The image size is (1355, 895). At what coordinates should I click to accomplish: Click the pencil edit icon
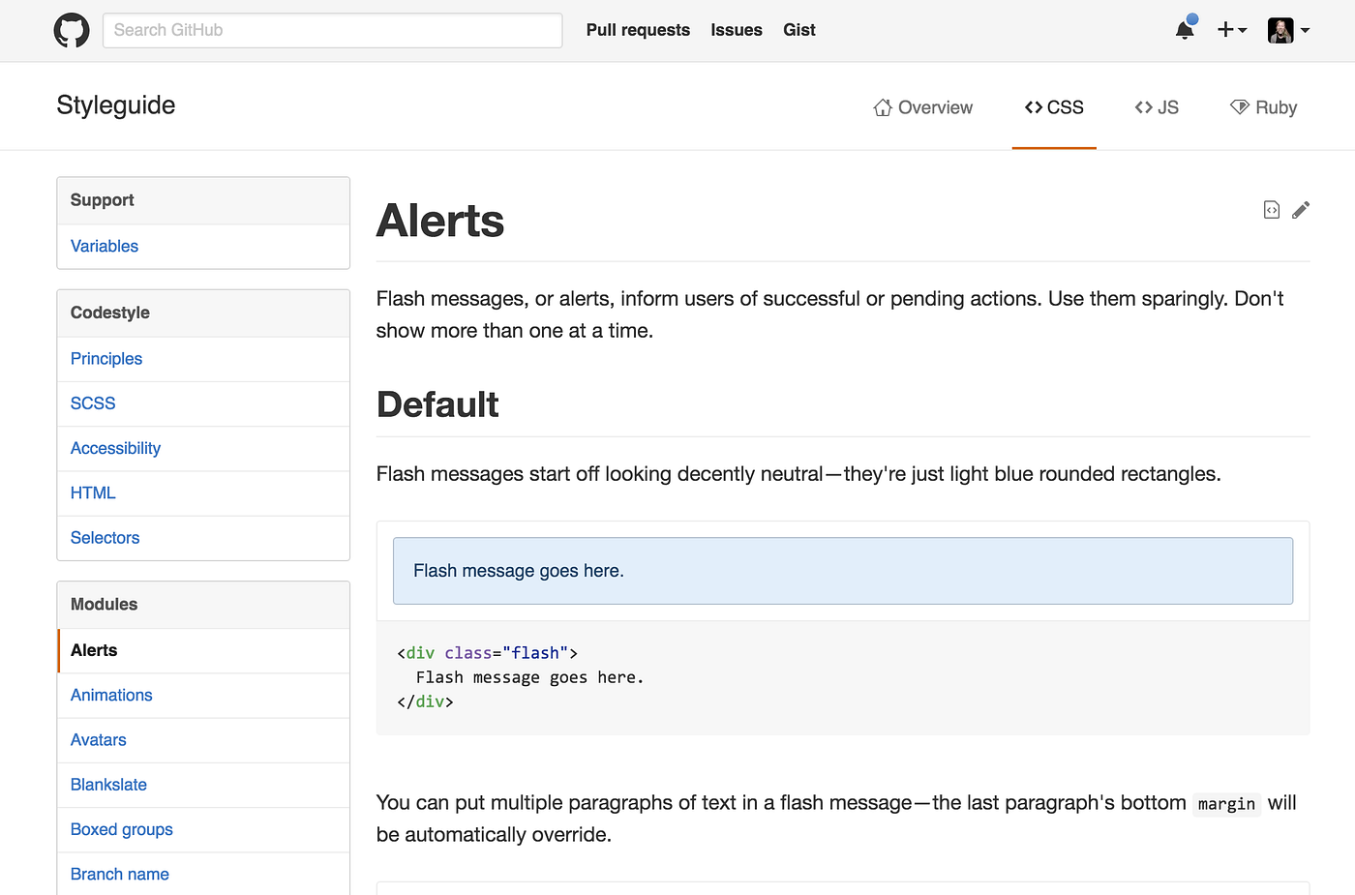click(1301, 210)
